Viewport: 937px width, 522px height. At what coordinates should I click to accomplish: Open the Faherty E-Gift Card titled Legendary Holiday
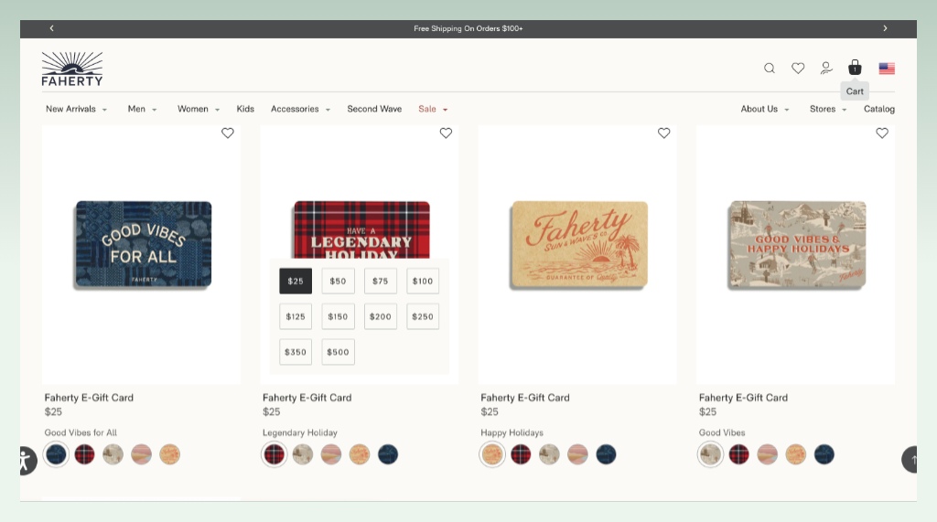tap(307, 398)
